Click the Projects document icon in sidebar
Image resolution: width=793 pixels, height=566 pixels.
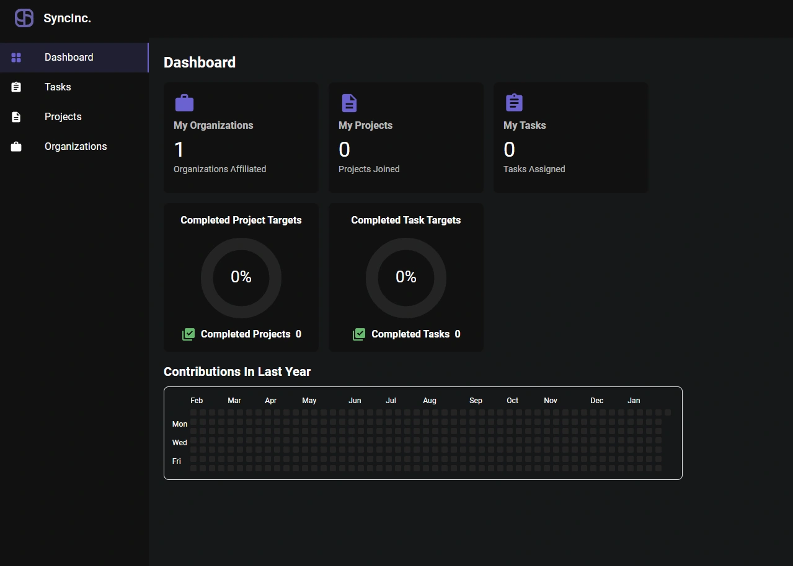(17, 117)
